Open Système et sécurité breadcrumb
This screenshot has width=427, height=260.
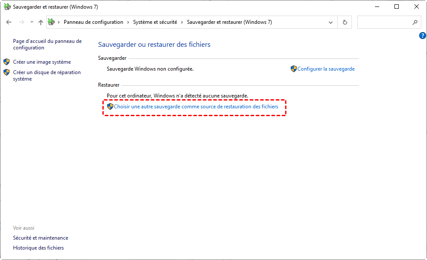155,22
